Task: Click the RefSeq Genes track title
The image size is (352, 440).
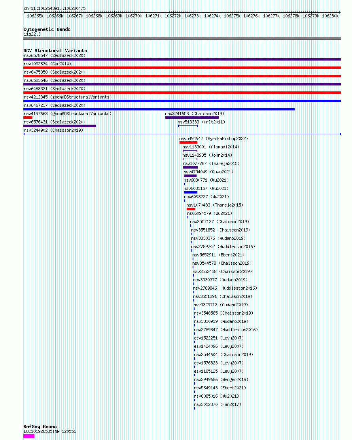Action: coord(40,427)
